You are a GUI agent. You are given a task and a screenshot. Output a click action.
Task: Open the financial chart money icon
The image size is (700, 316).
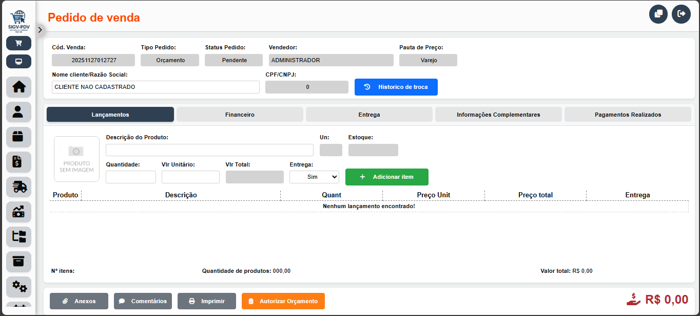coord(18,212)
